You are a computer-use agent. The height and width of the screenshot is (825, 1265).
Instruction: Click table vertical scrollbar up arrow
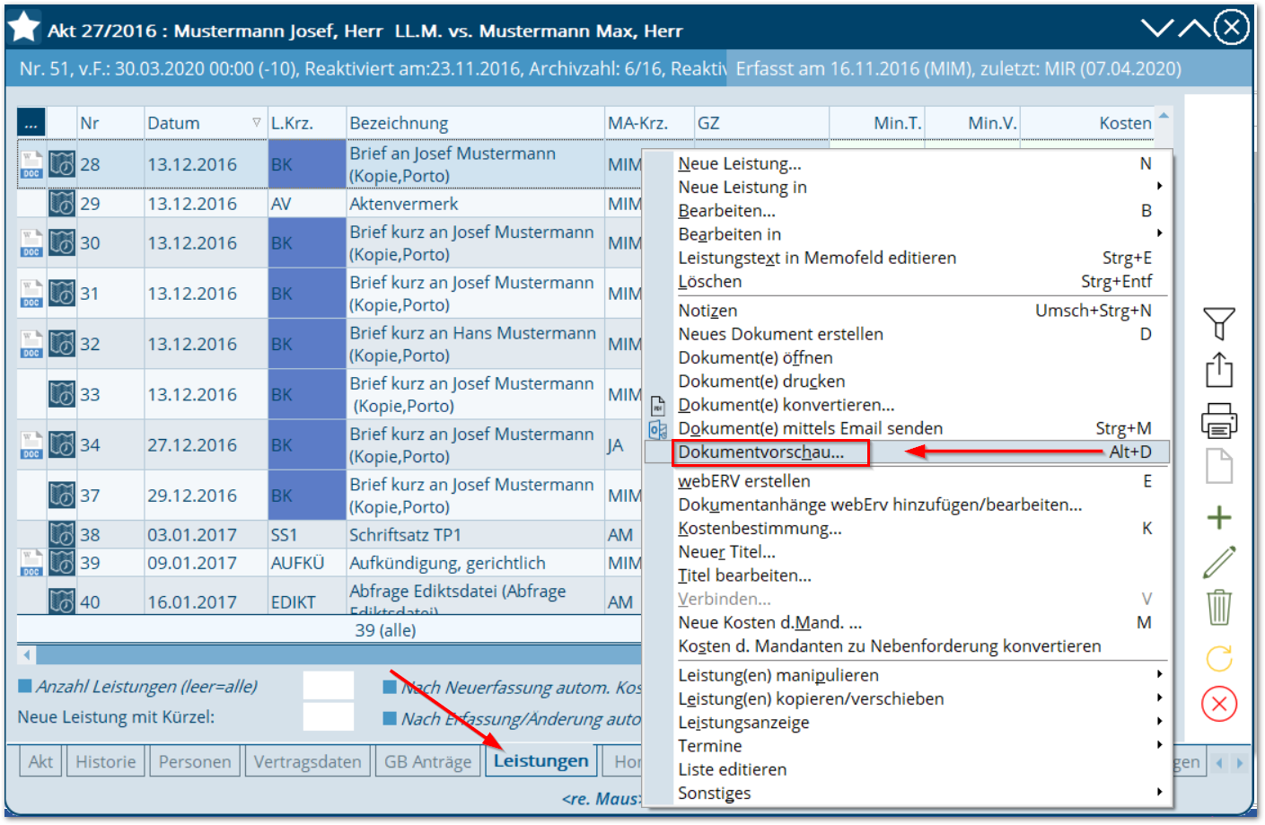[x=1164, y=116]
